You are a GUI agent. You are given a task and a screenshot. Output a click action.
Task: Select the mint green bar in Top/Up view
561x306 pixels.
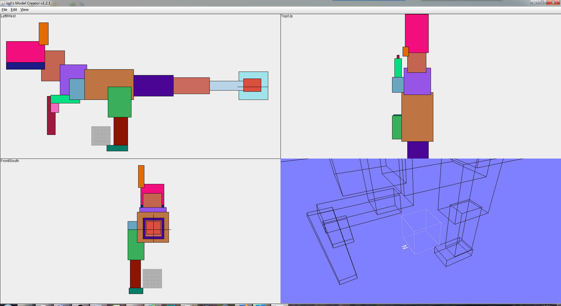398,68
